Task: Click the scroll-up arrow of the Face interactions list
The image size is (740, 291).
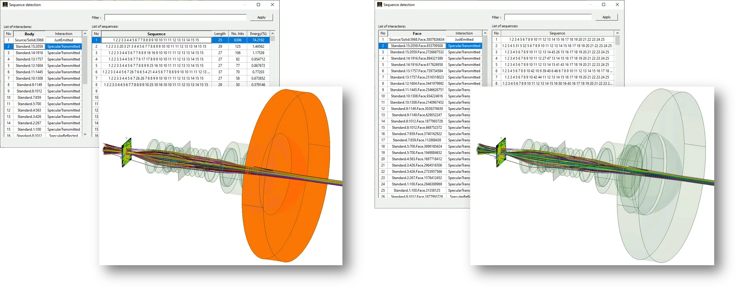Action: coord(485,33)
